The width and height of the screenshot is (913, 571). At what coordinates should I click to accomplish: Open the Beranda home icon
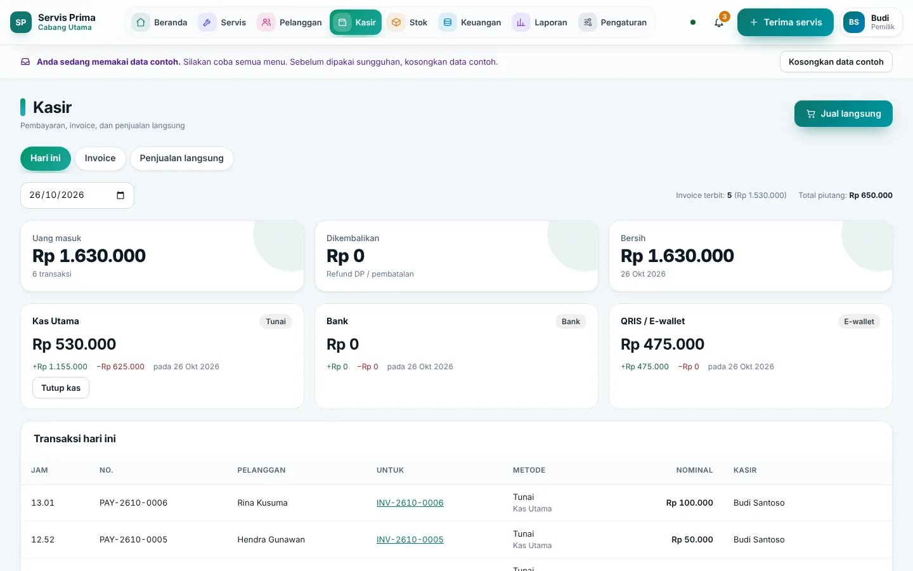(x=141, y=22)
